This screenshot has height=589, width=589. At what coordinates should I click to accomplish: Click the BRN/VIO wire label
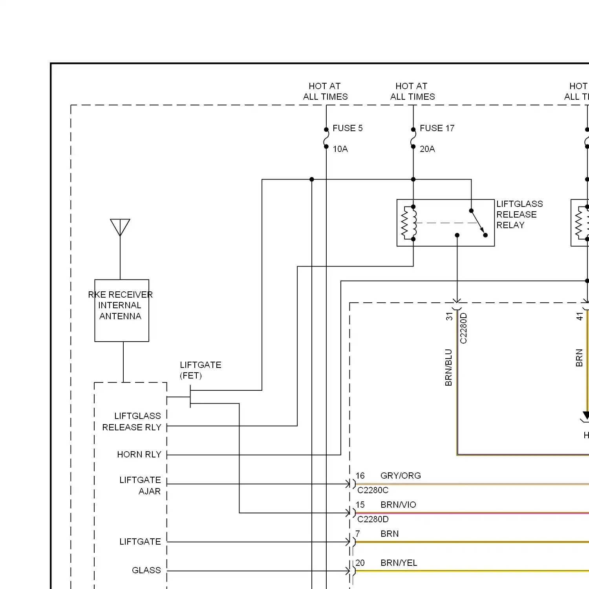coord(398,505)
